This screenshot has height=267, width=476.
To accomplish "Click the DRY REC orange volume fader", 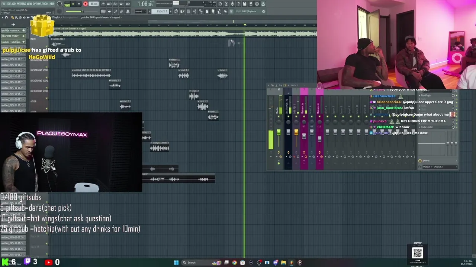I will [x=296, y=132].
